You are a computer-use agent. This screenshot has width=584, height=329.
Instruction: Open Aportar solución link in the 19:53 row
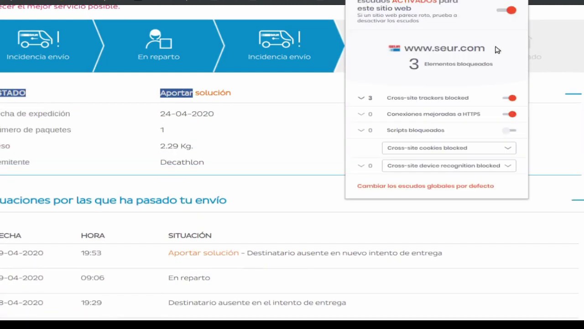pyautogui.click(x=203, y=253)
